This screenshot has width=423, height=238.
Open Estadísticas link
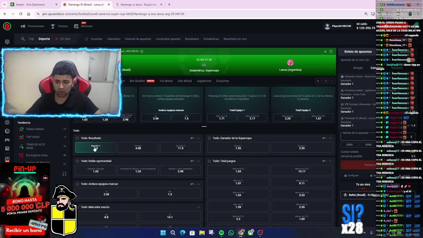pos(211,39)
